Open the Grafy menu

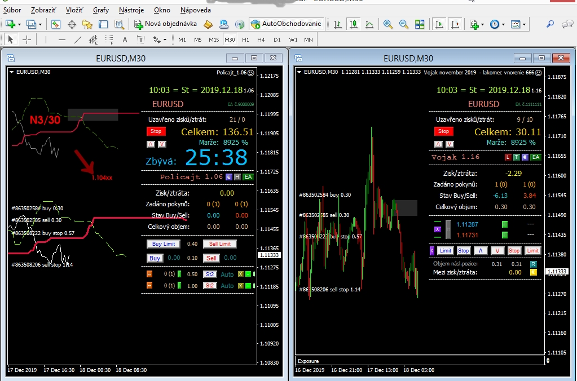[x=101, y=10]
